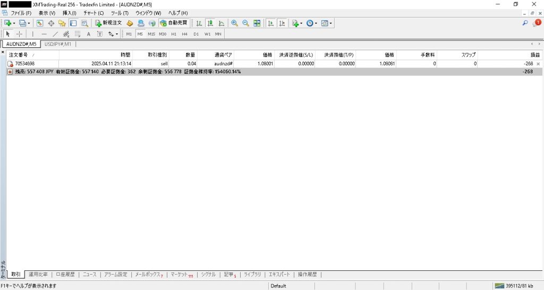Switch to the USDJPY#,M1 chart tab
Screen dimensions: 544x290
point(58,44)
